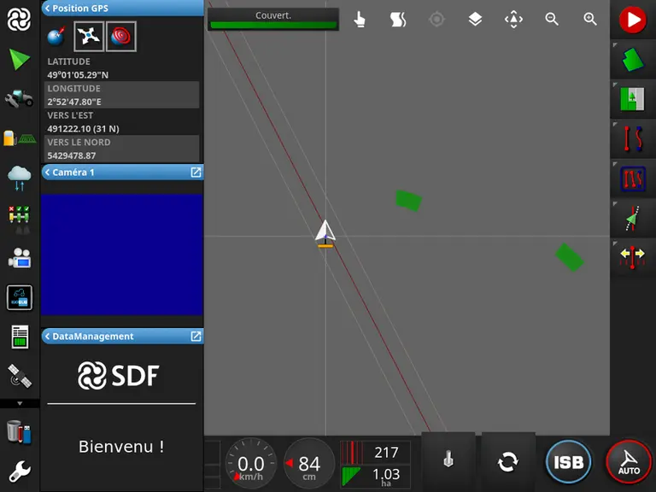Tap the green navigation arrow icon
656x492 pixels.
[x=20, y=60]
